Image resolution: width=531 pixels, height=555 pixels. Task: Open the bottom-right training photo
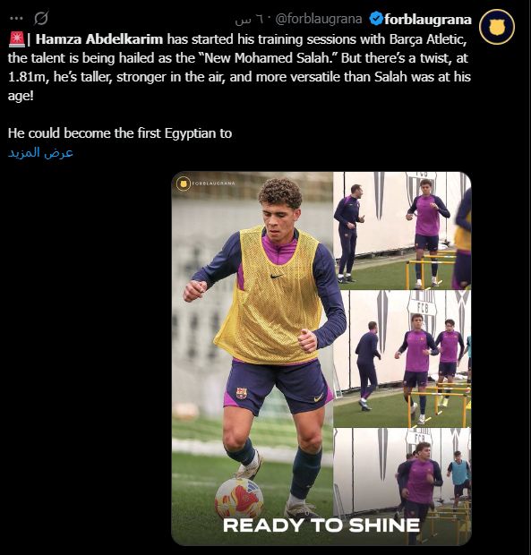402,486
